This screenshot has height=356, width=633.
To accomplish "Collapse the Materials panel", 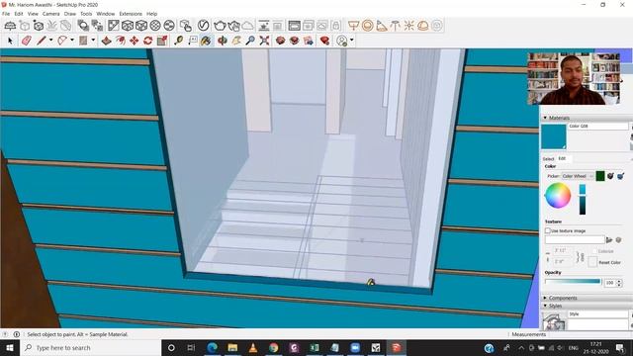I will tap(545, 118).
